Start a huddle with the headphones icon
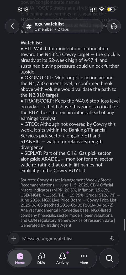Viewport: 126px width, 275px height. pyautogui.click(x=114, y=26)
